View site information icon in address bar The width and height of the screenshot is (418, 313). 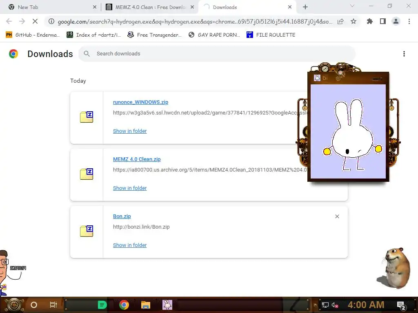point(51,21)
